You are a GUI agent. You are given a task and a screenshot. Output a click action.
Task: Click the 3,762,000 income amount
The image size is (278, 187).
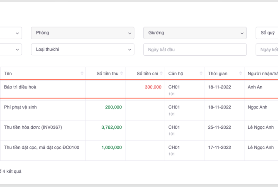[111, 127]
